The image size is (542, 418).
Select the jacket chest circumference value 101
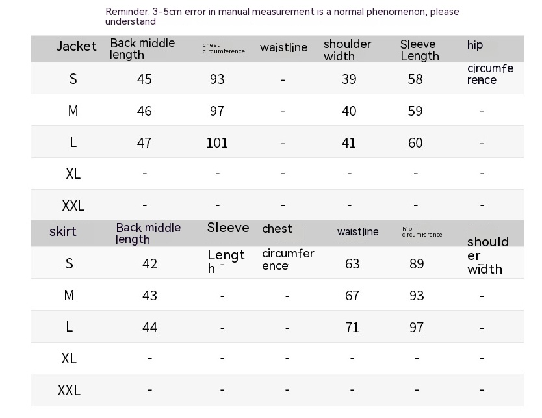click(217, 143)
